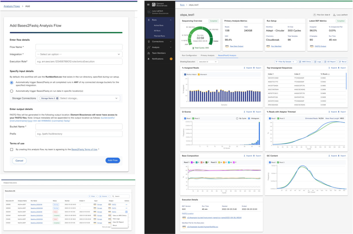Select By Cycle radio in Q-Scores

[x=237, y=118]
